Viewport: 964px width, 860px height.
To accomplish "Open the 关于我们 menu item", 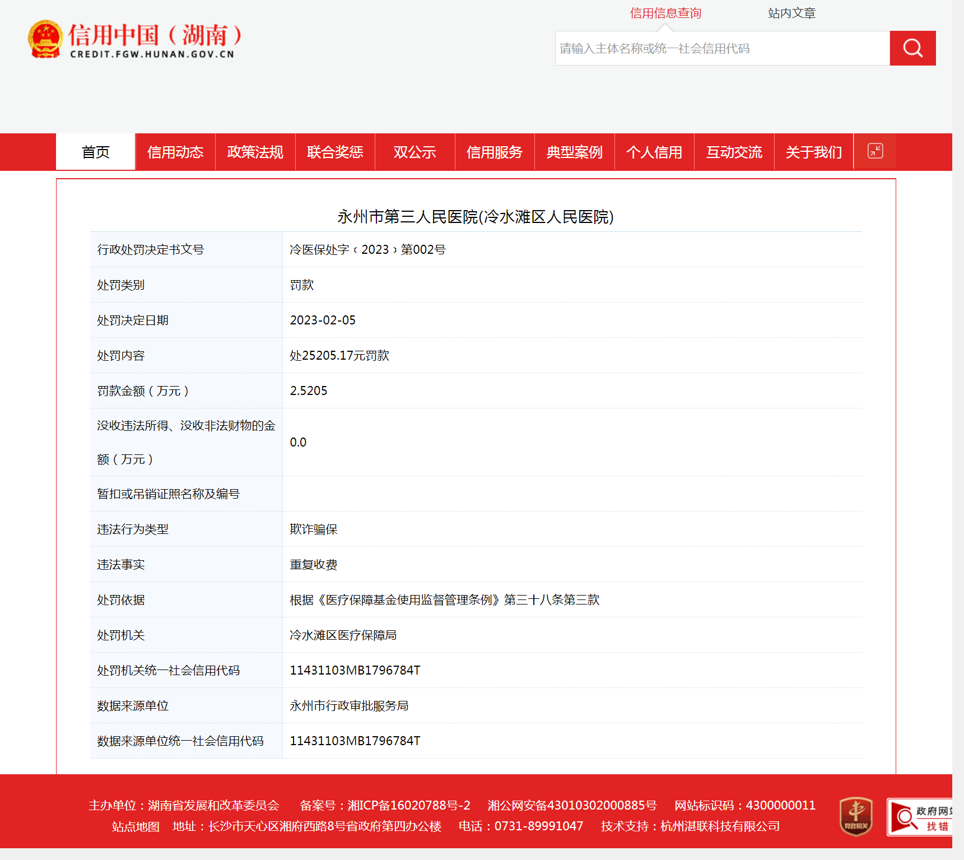I will (x=813, y=152).
